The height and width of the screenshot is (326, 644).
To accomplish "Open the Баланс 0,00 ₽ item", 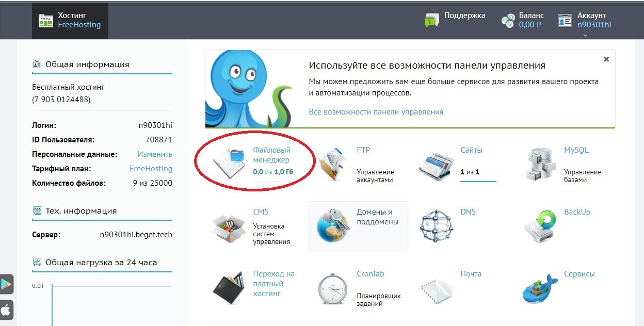I will pyautogui.click(x=523, y=20).
